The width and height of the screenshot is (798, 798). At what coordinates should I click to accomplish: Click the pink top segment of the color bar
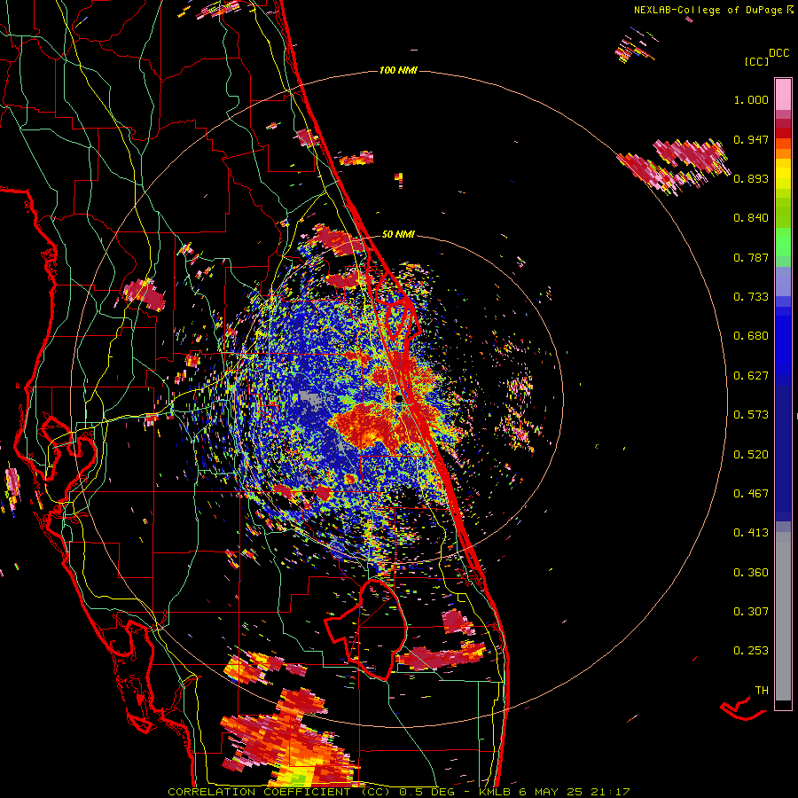(x=783, y=94)
